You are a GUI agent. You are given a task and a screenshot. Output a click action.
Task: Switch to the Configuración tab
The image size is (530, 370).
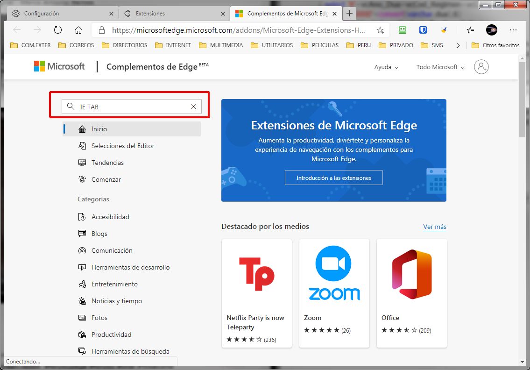[x=63, y=14]
